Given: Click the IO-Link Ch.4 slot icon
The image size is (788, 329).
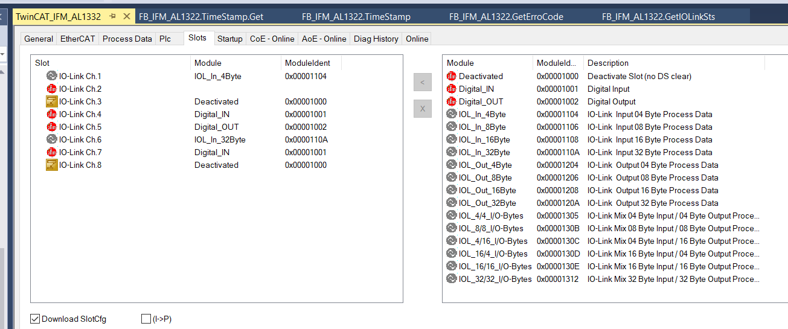Looking at the screenshot, I should click(52, 114).
